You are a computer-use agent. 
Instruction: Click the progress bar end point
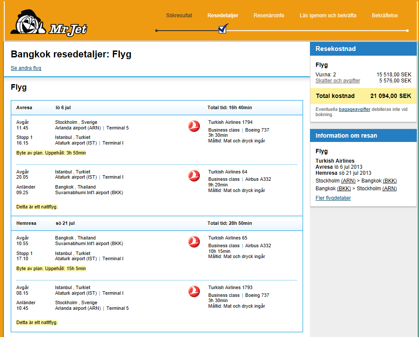(407, 31)
